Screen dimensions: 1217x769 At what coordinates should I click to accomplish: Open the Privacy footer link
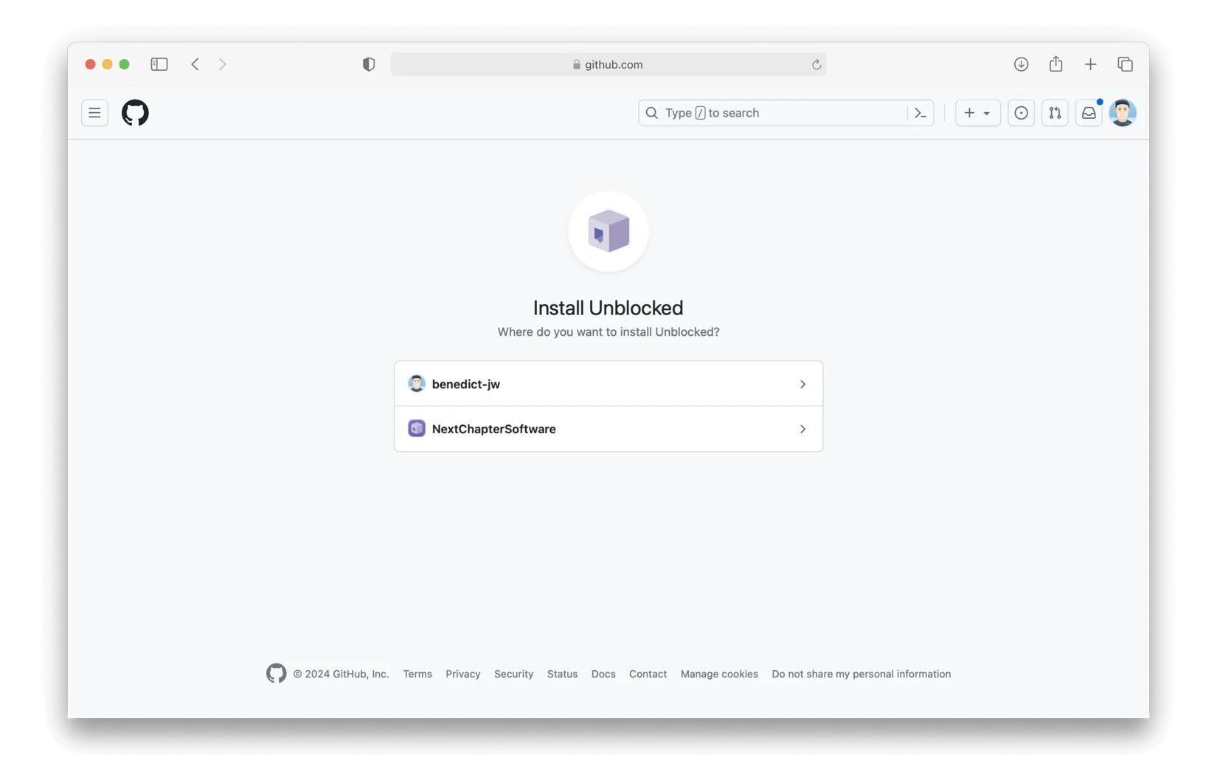(x=462, y=674)
